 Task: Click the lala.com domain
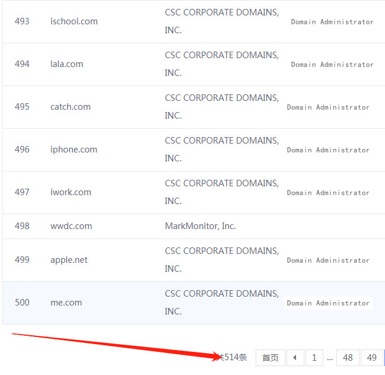tap(67, 64)
